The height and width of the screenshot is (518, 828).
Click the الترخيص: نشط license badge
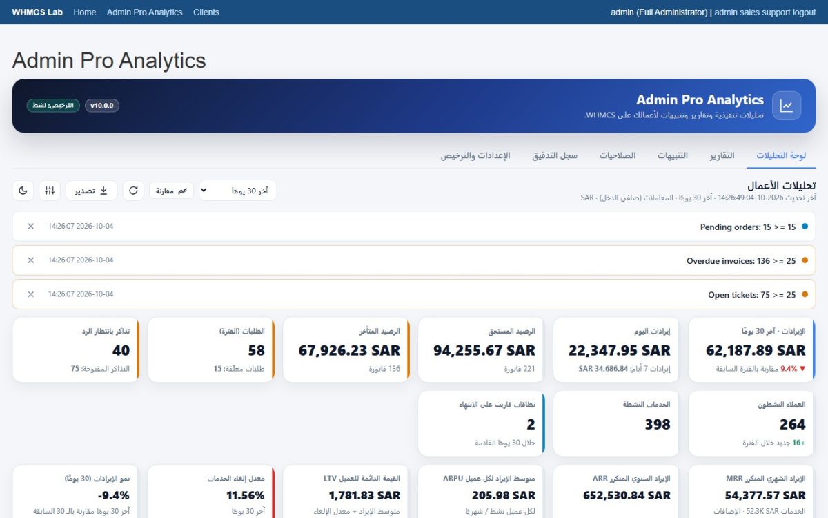click(x=53, y=106)
